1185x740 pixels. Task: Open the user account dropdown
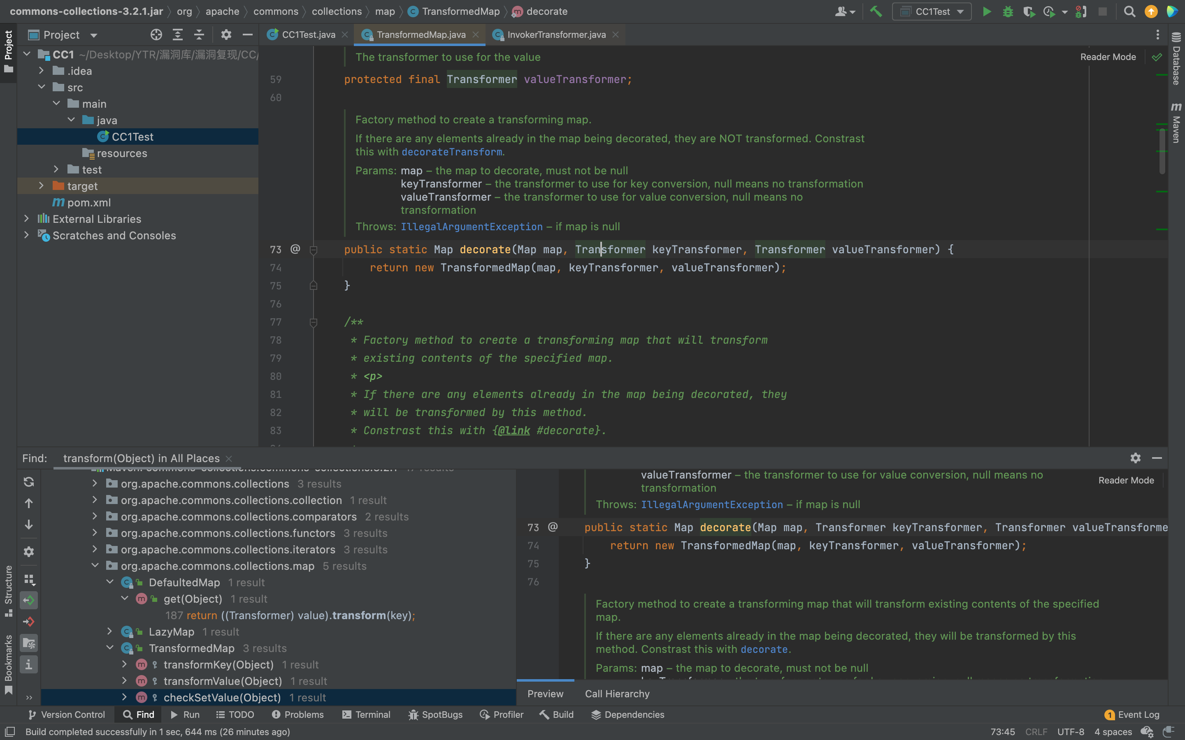click(845, 11)
